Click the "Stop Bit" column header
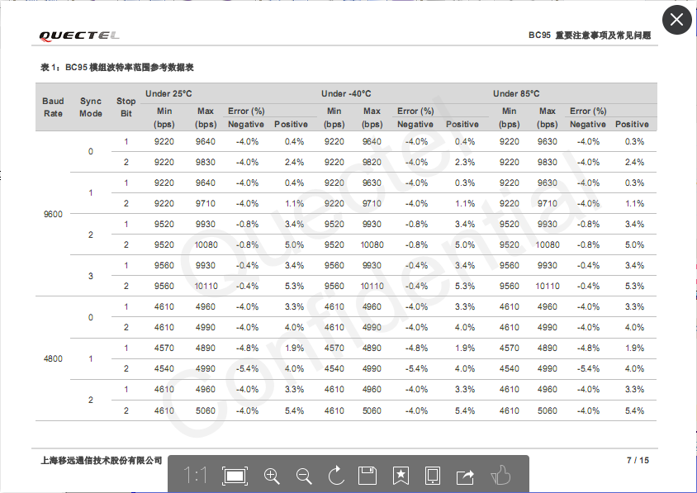 click(126, 107)
